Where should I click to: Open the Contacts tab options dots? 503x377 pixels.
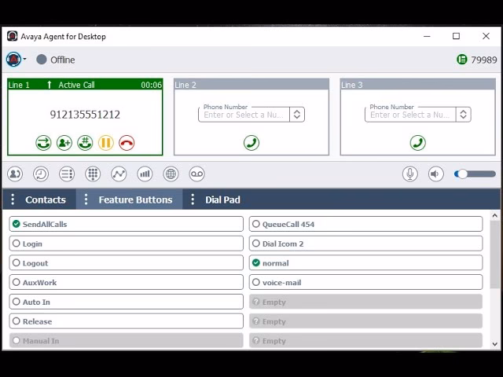[13, 199]
